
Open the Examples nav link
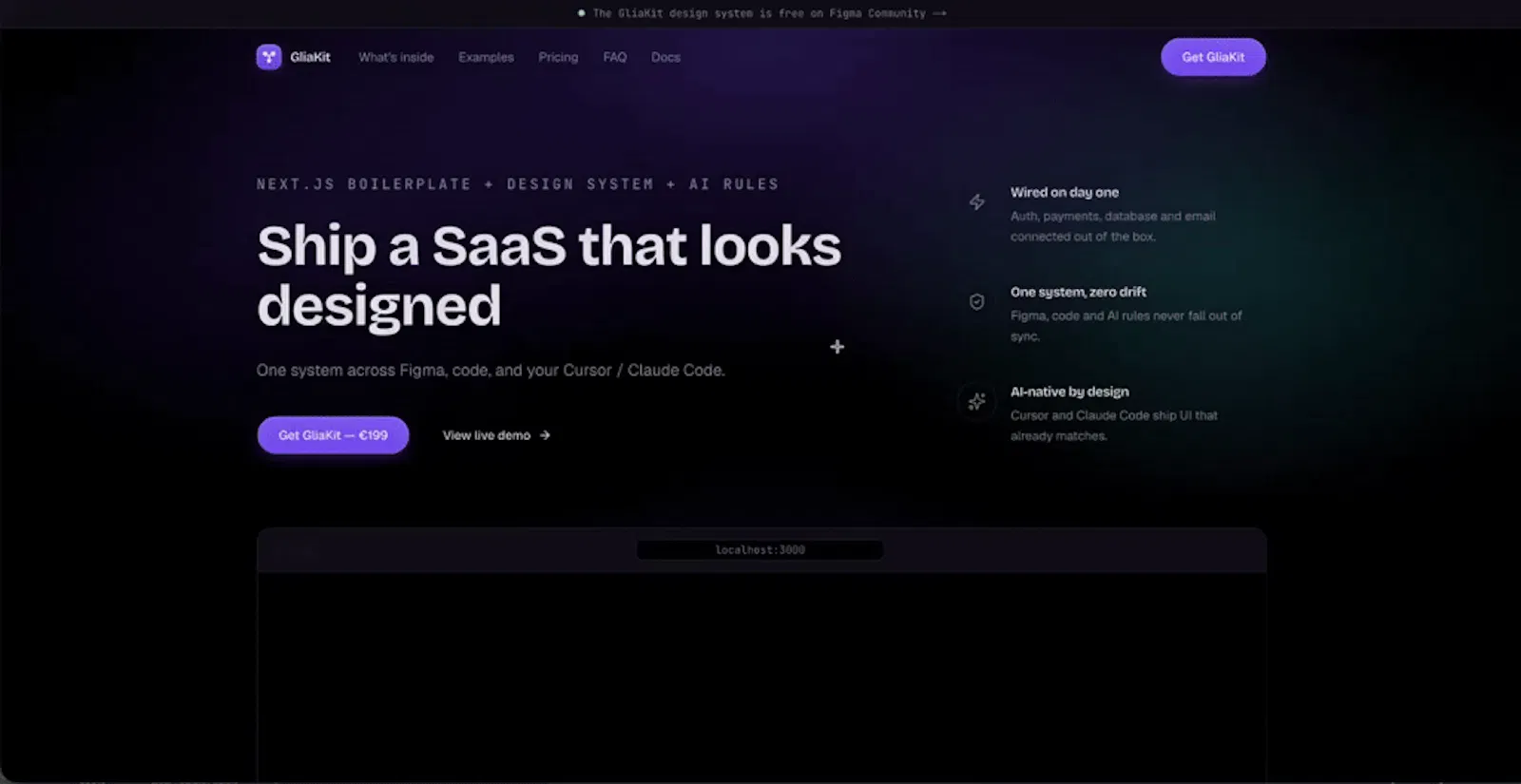coord(486,57)
